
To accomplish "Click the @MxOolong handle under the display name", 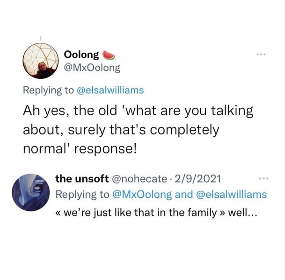I will (91, 68).
